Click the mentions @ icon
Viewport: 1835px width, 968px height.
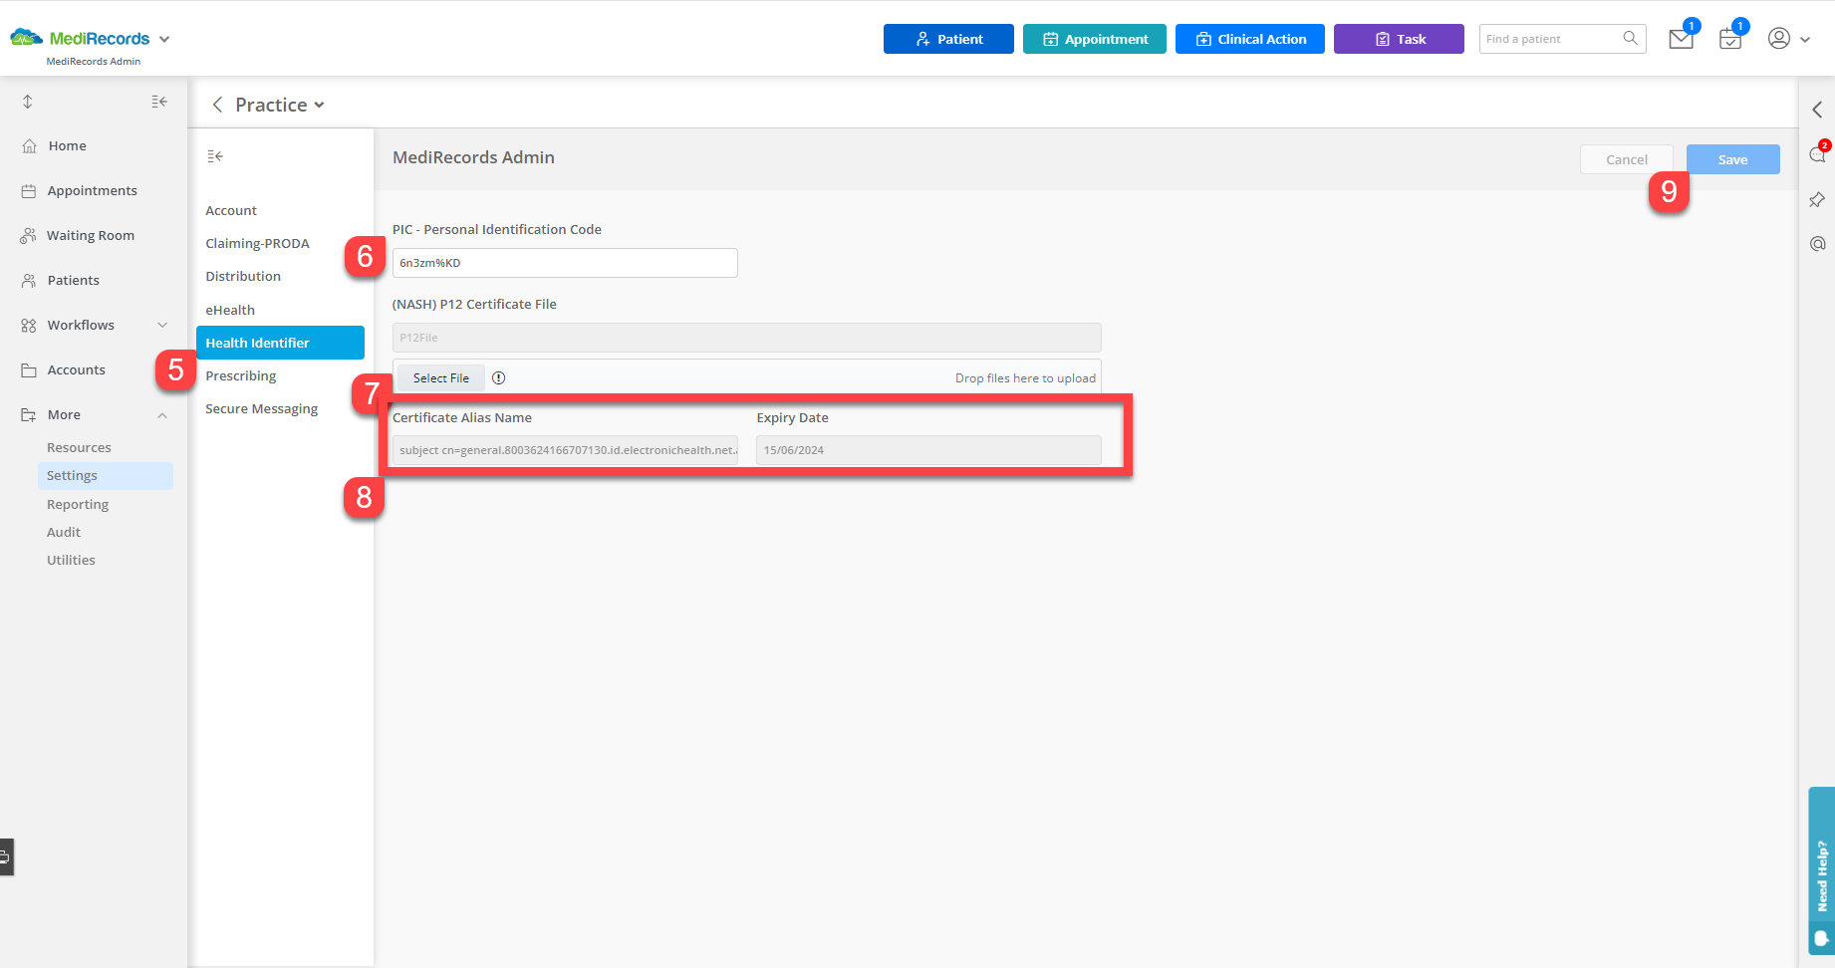1817,244
